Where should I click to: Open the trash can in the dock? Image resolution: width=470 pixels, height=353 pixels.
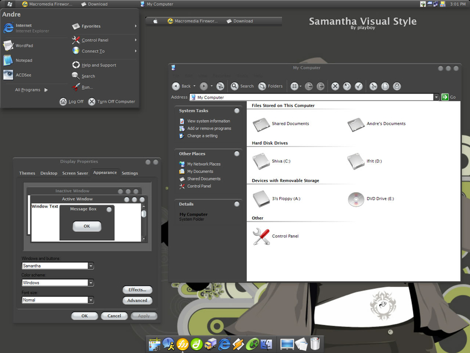click(x=315, y=344)
